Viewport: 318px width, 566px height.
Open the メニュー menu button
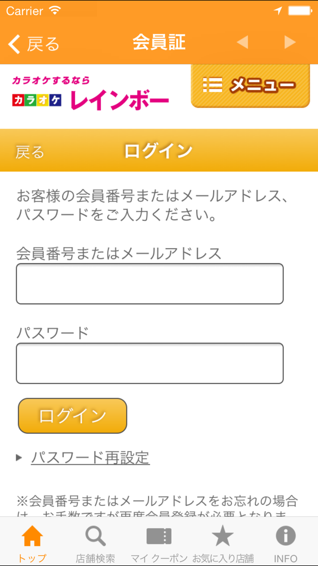point(250,86)
